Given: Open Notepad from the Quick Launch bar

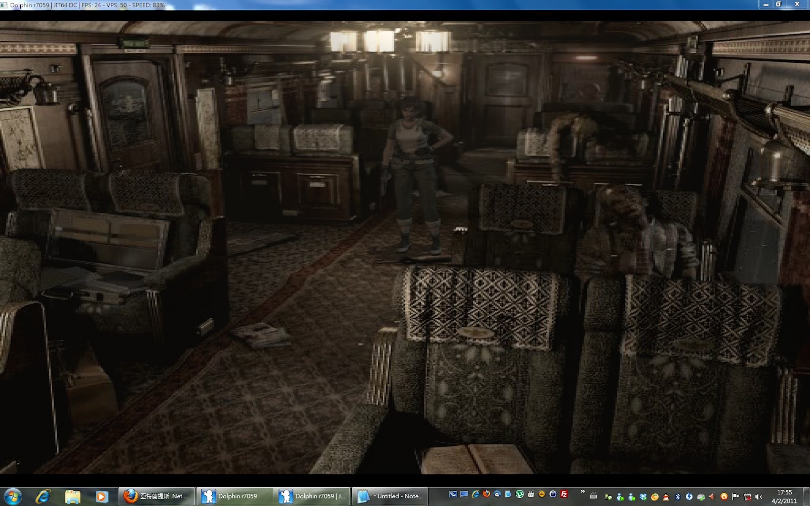Looking at the screenshot, I should [508, 494].
